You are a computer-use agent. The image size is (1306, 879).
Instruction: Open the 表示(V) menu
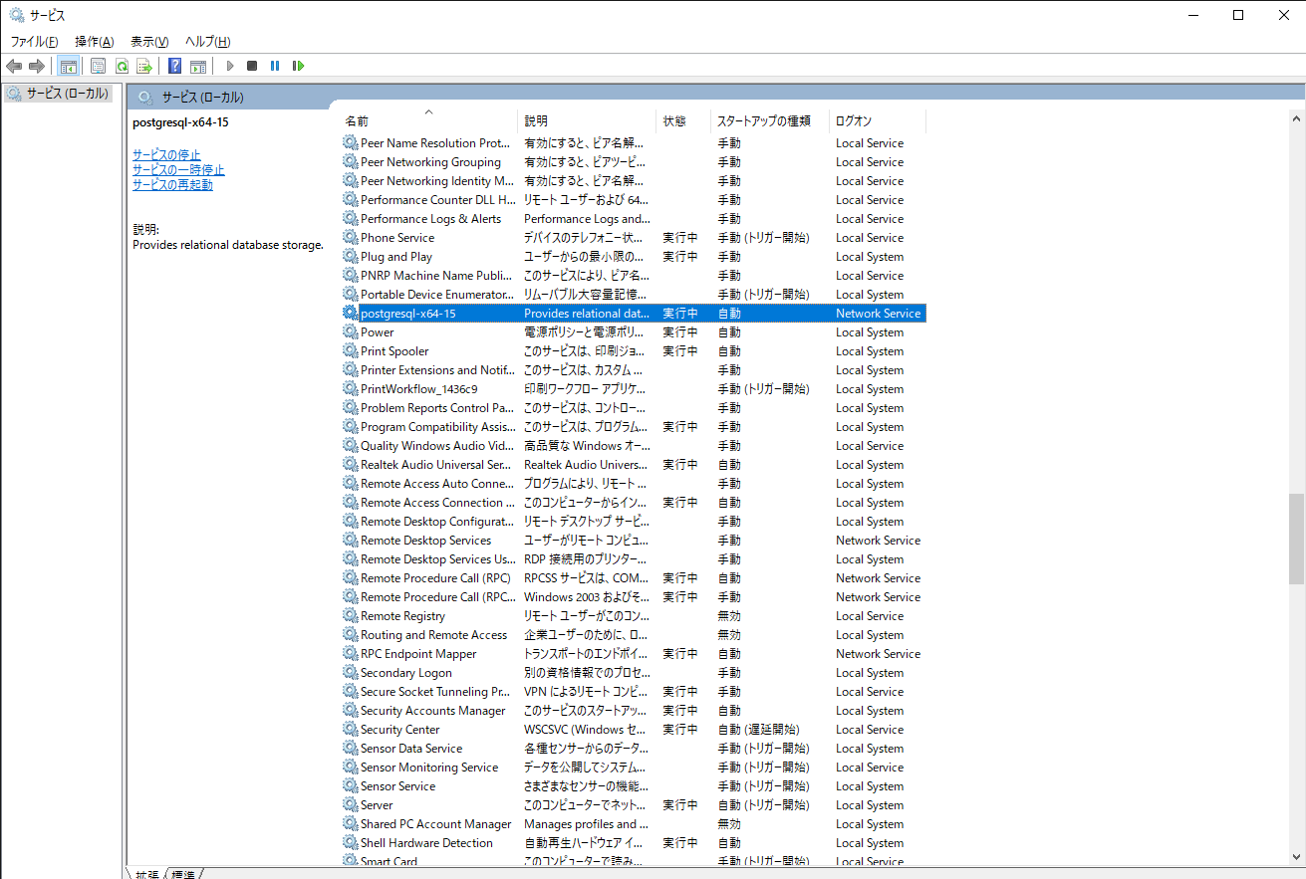[x=149, y=42]
